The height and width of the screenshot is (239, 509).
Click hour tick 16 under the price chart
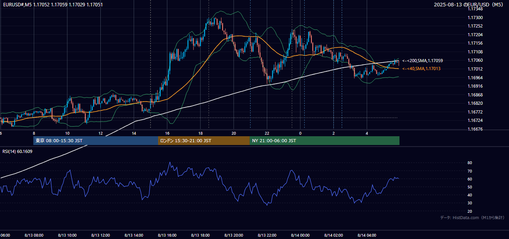point(167,133)
